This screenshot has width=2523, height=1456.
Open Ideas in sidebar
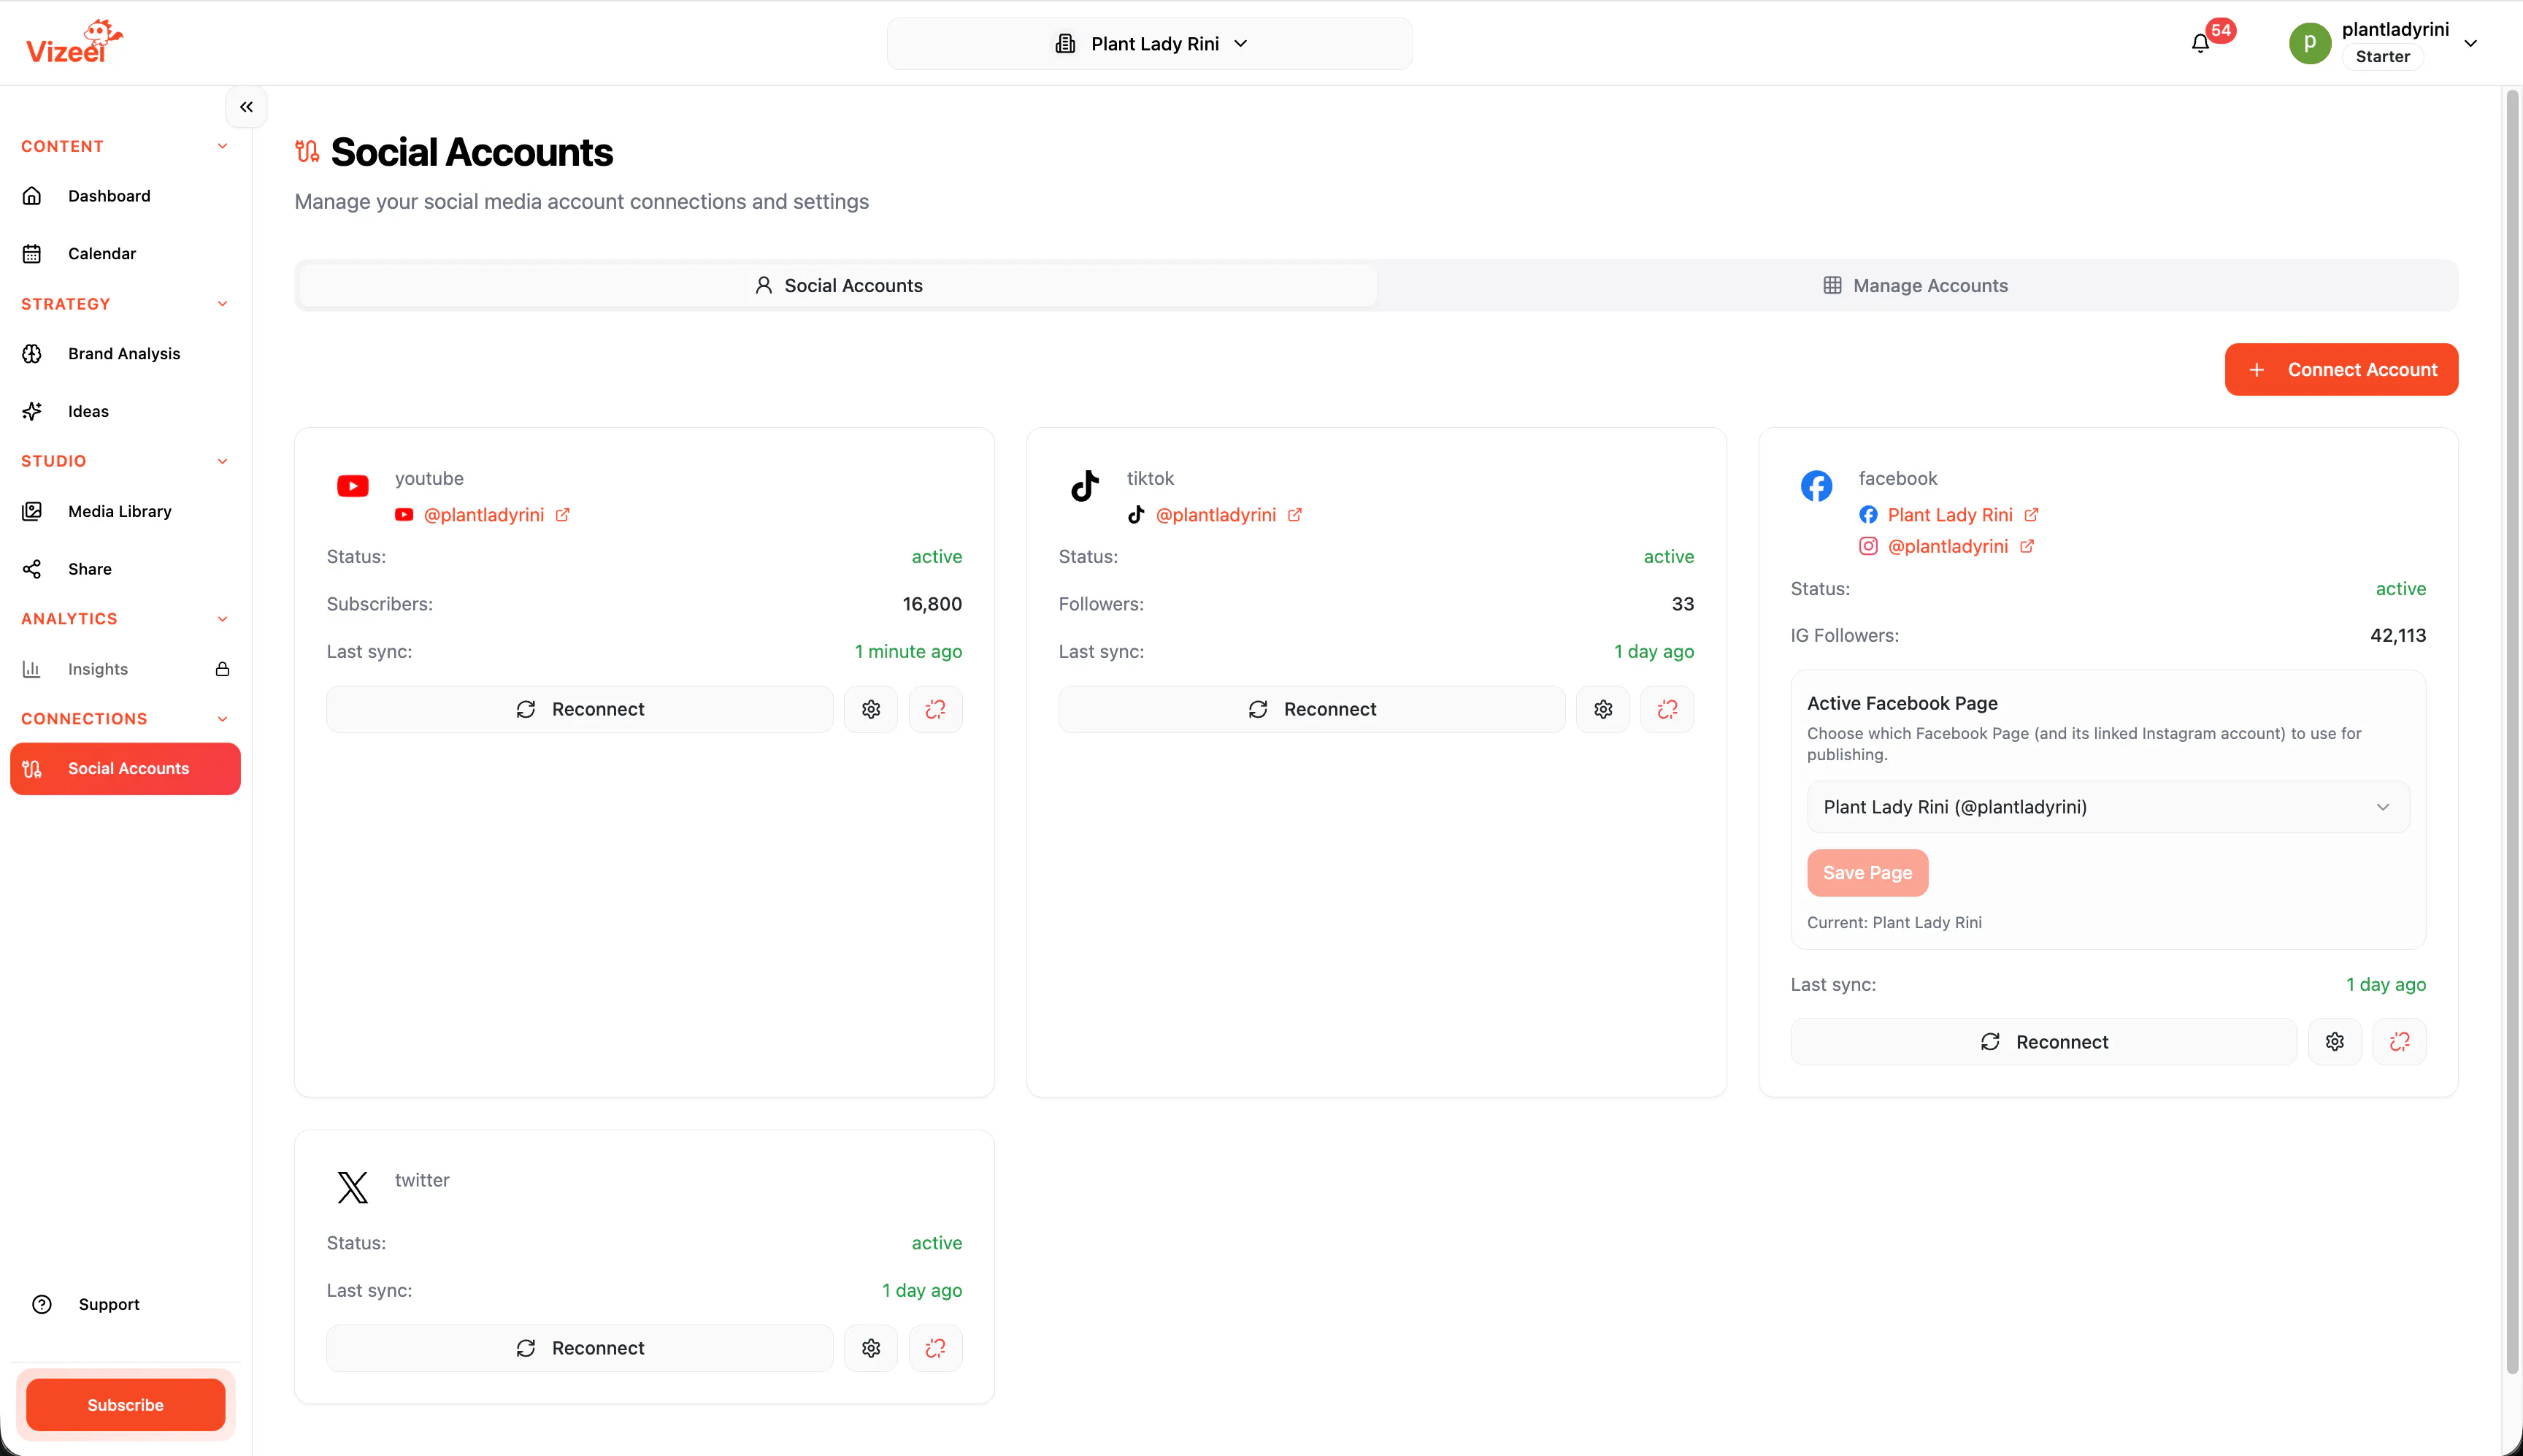click(125, 411)
